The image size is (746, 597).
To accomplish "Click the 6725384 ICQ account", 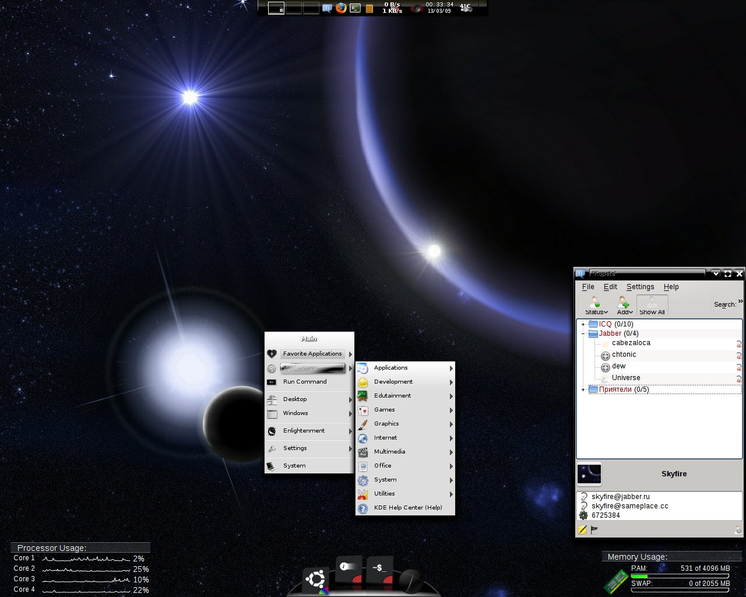I will (606, 515).
